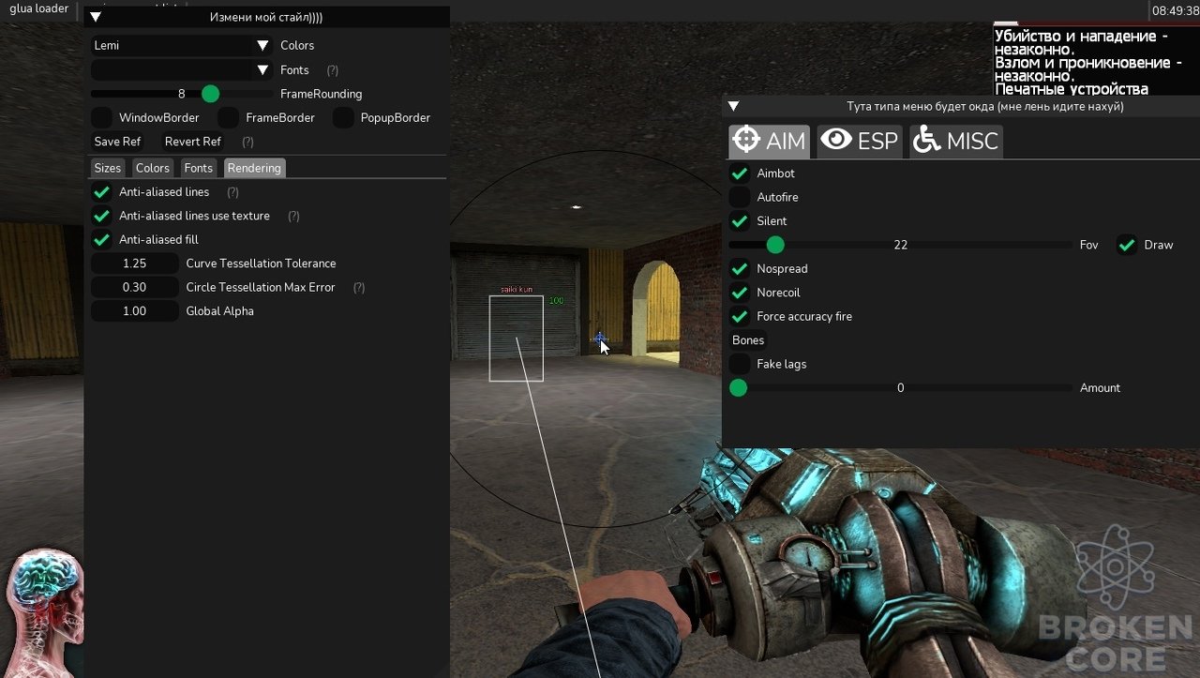Adjust the fake lags Amount slider
1200x678 pixels.
click(901, 388)
